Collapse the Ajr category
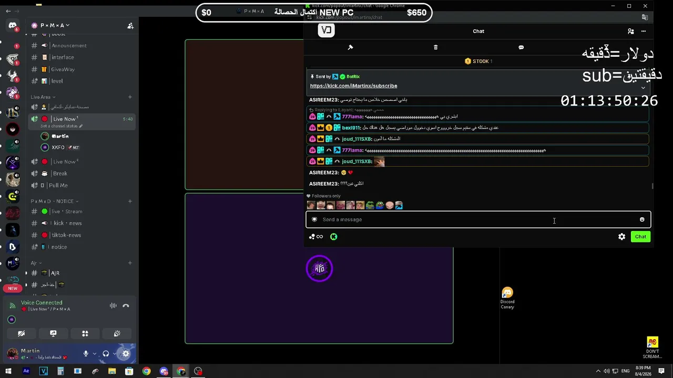This screenshot has height=378, width=673. [36, 263]
